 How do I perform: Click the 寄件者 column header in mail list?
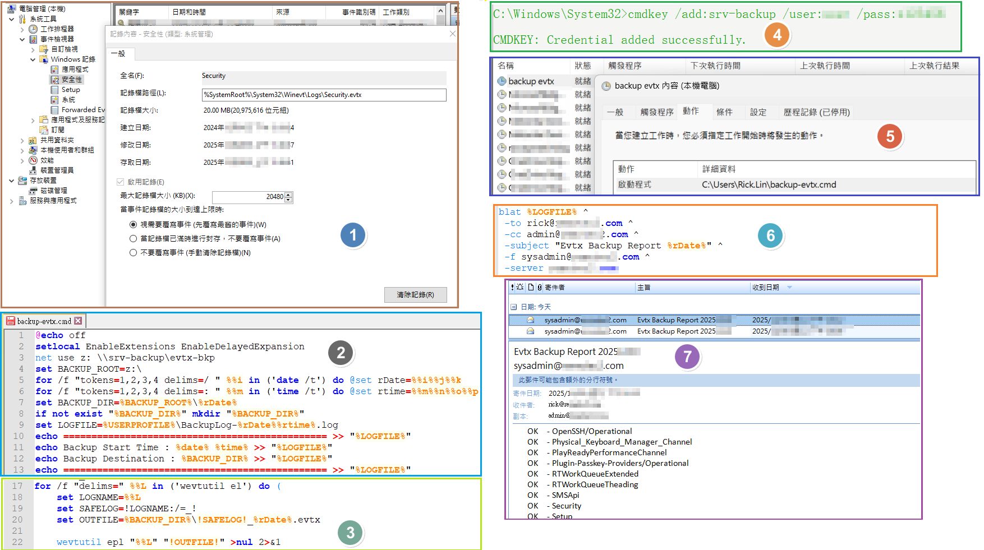coord(554,287)
